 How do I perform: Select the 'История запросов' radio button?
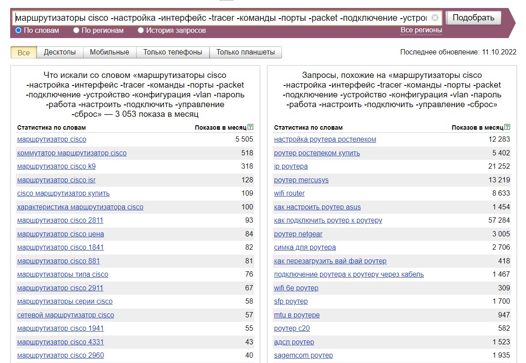coord(141,30)
